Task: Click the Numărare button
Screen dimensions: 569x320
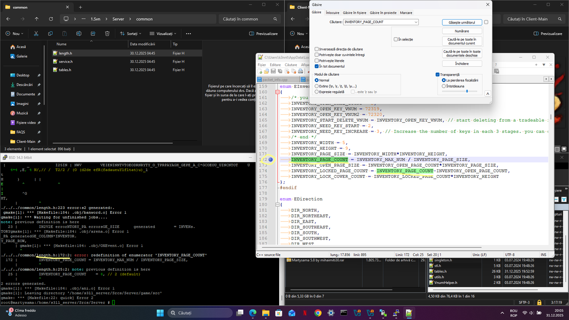Action: click(462, 31)
